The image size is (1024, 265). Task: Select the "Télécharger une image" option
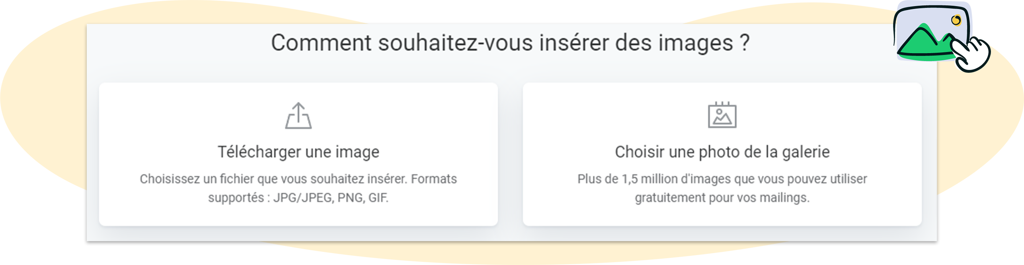click(x=298, y=152)
